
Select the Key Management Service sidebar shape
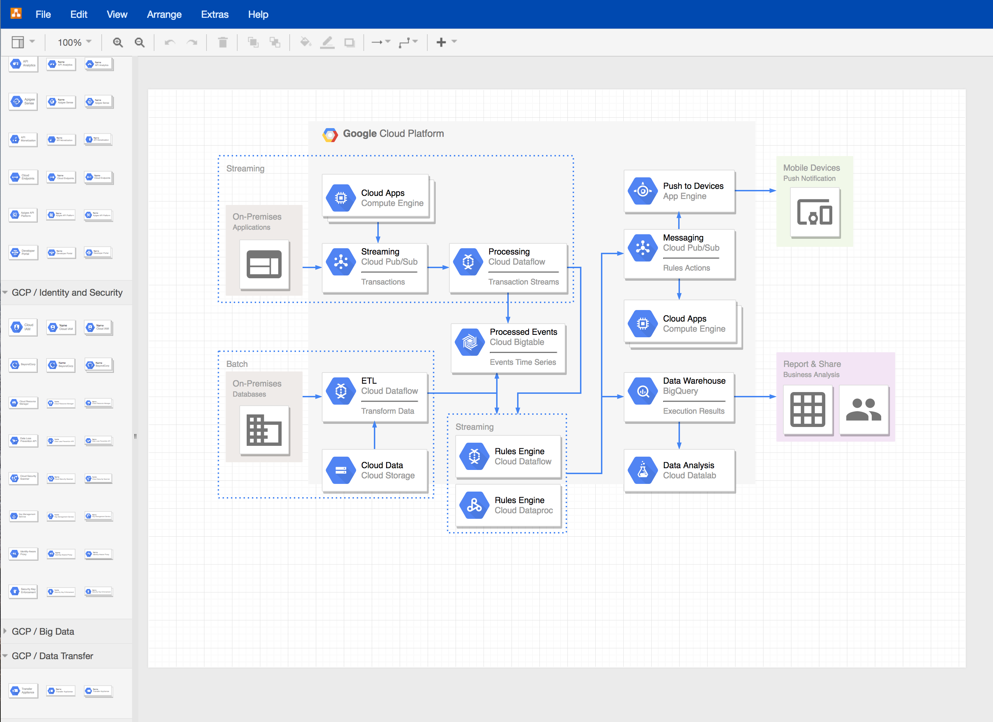pyautogui.click(x=23, y=516)
